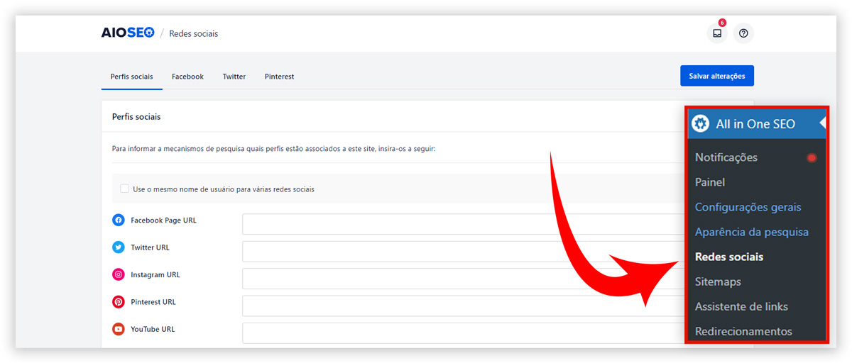
Task: Click the 'Use o mesmo nome de usuário' label
Action: pos(224,189)
